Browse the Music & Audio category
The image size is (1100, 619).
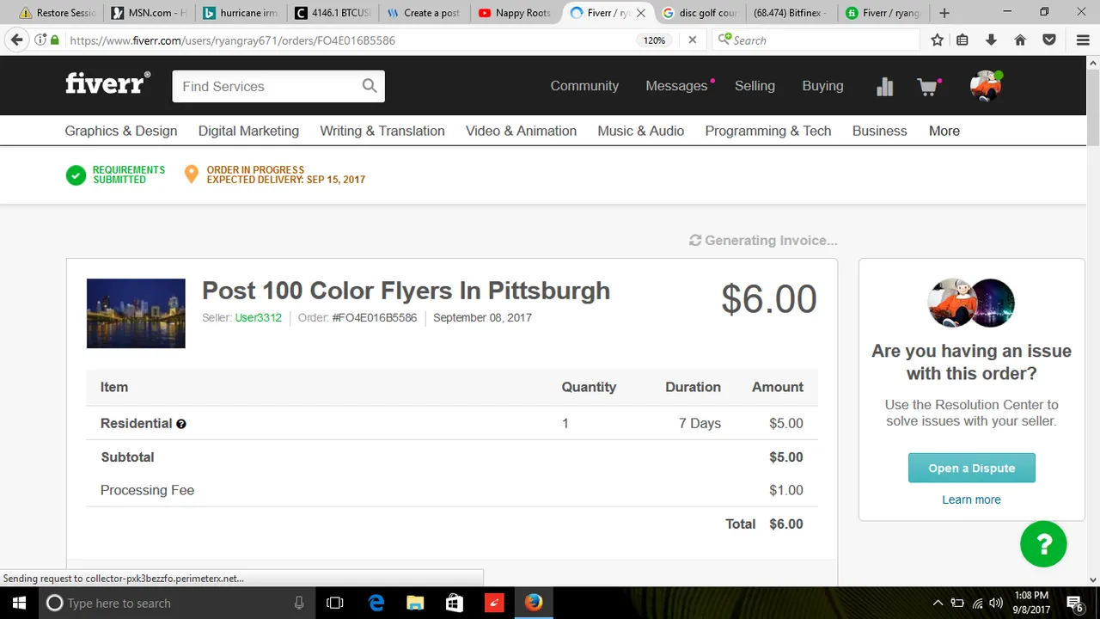[640, 131]
